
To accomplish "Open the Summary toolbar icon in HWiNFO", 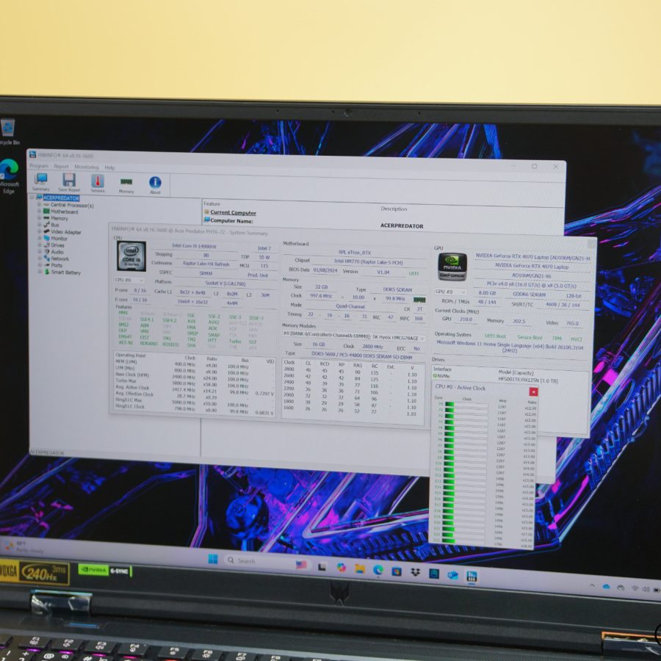I will 41,182.
